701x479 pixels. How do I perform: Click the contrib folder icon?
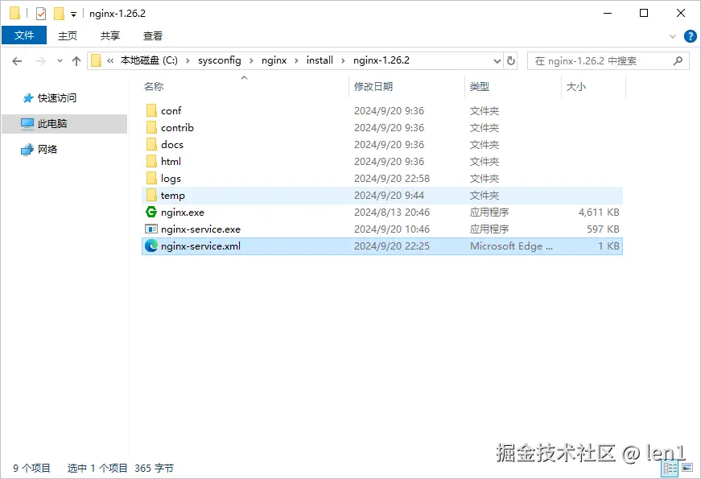[x=151, y=127]
